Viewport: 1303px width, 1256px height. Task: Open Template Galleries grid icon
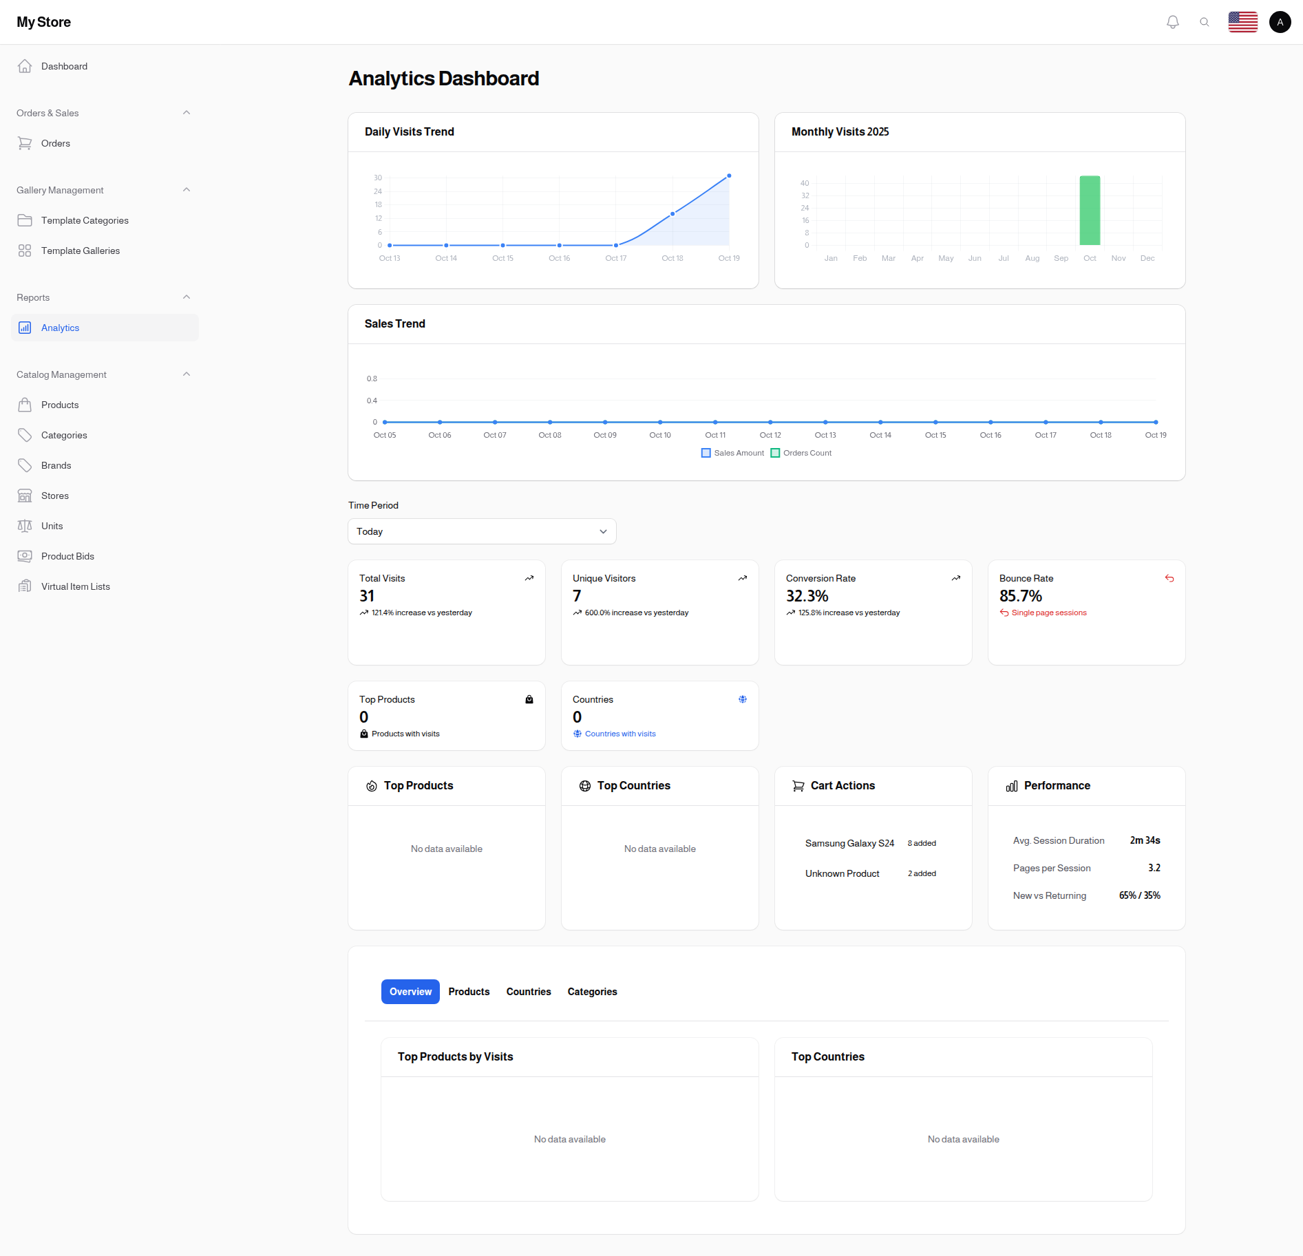click(x=25, y=251)
